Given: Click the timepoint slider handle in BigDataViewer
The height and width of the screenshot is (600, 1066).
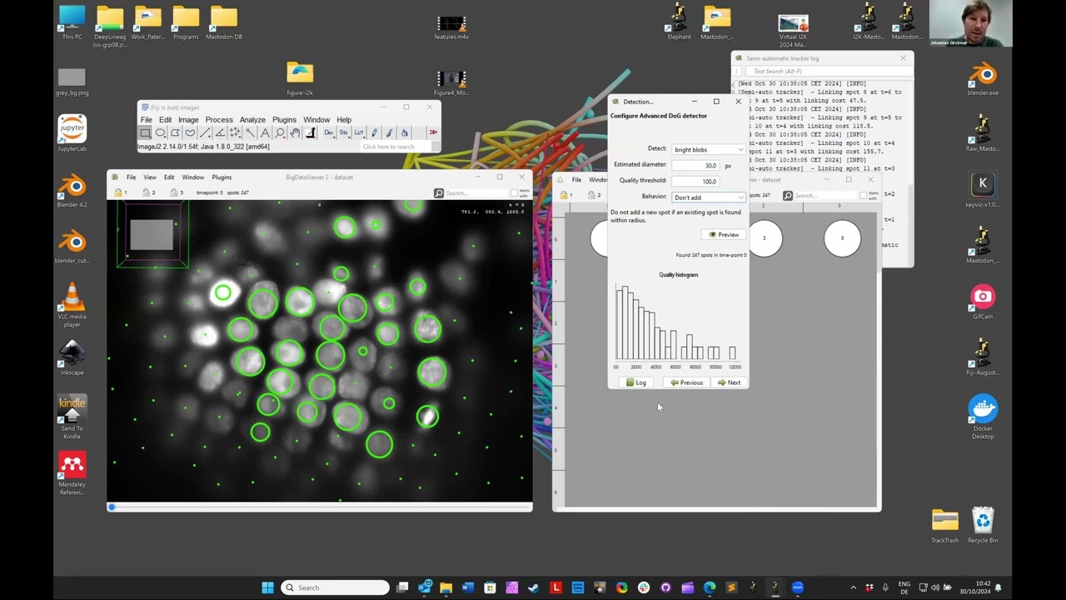Looking at the screenshot, I should pyautogui.click(x=112, y=507).
